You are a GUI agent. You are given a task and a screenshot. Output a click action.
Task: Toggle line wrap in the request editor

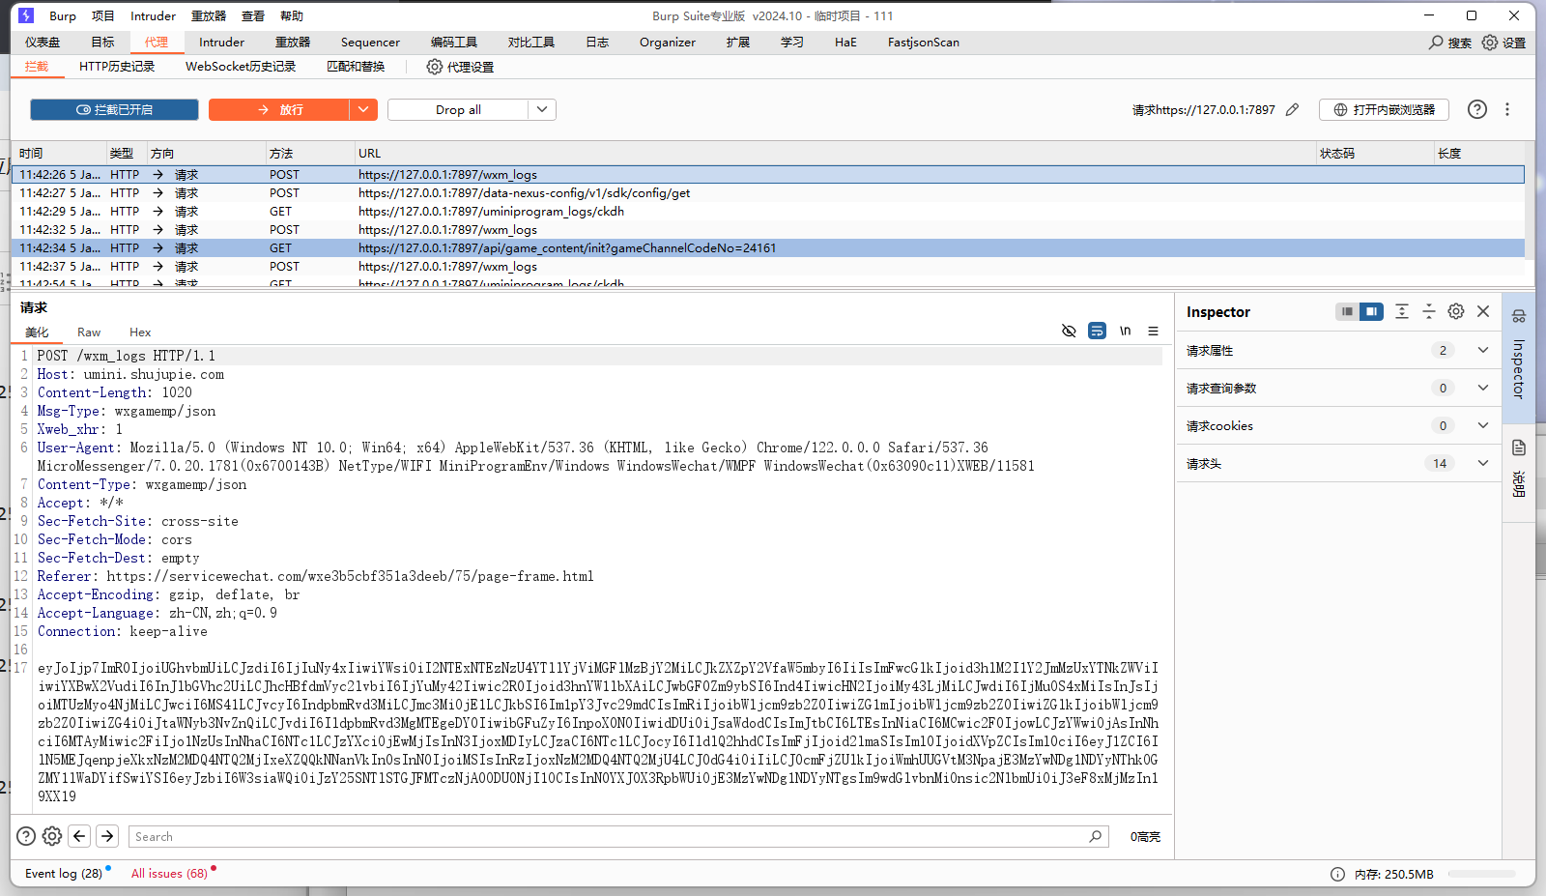(1097, 331)
